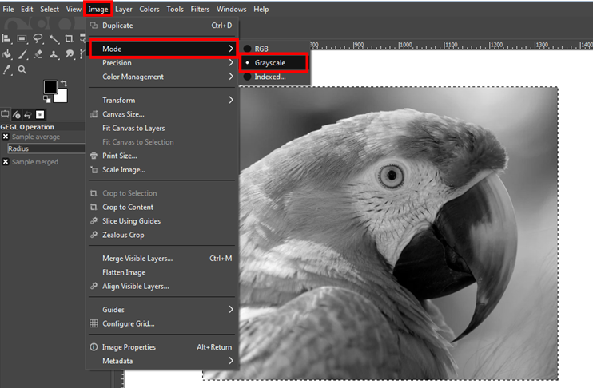The height and width of the screenshot is (388, 593).
Task: Choose the Clone stamp tool
Action: coord(54,54)
